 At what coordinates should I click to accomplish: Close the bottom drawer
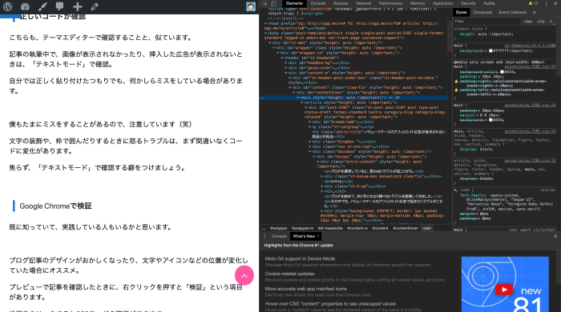[555, 236]
